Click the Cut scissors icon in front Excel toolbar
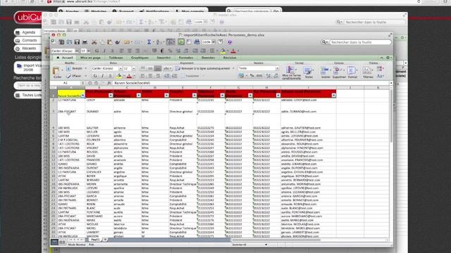 94,42
